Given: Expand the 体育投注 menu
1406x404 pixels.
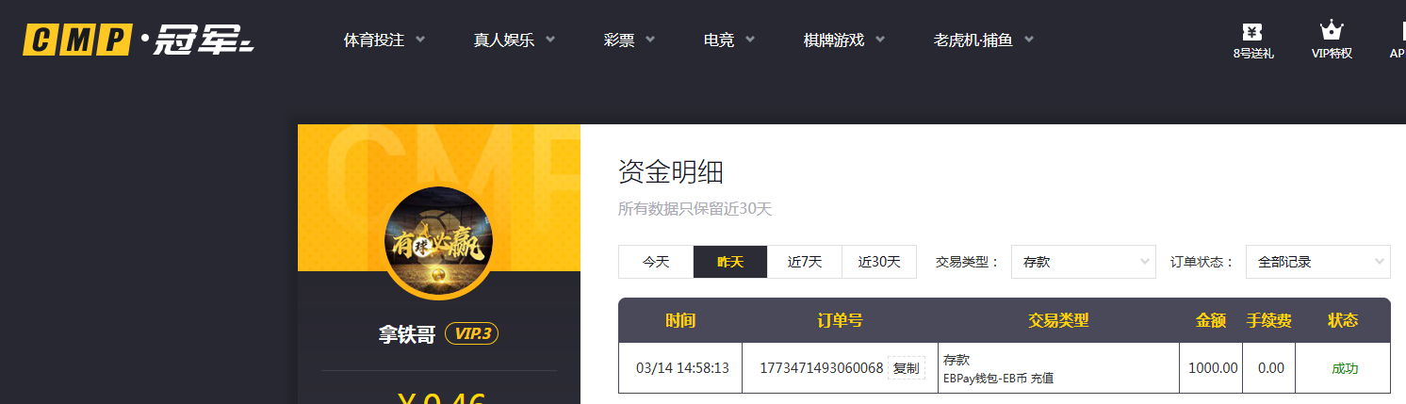Looking at the screenshot, I should click(384, 40).
